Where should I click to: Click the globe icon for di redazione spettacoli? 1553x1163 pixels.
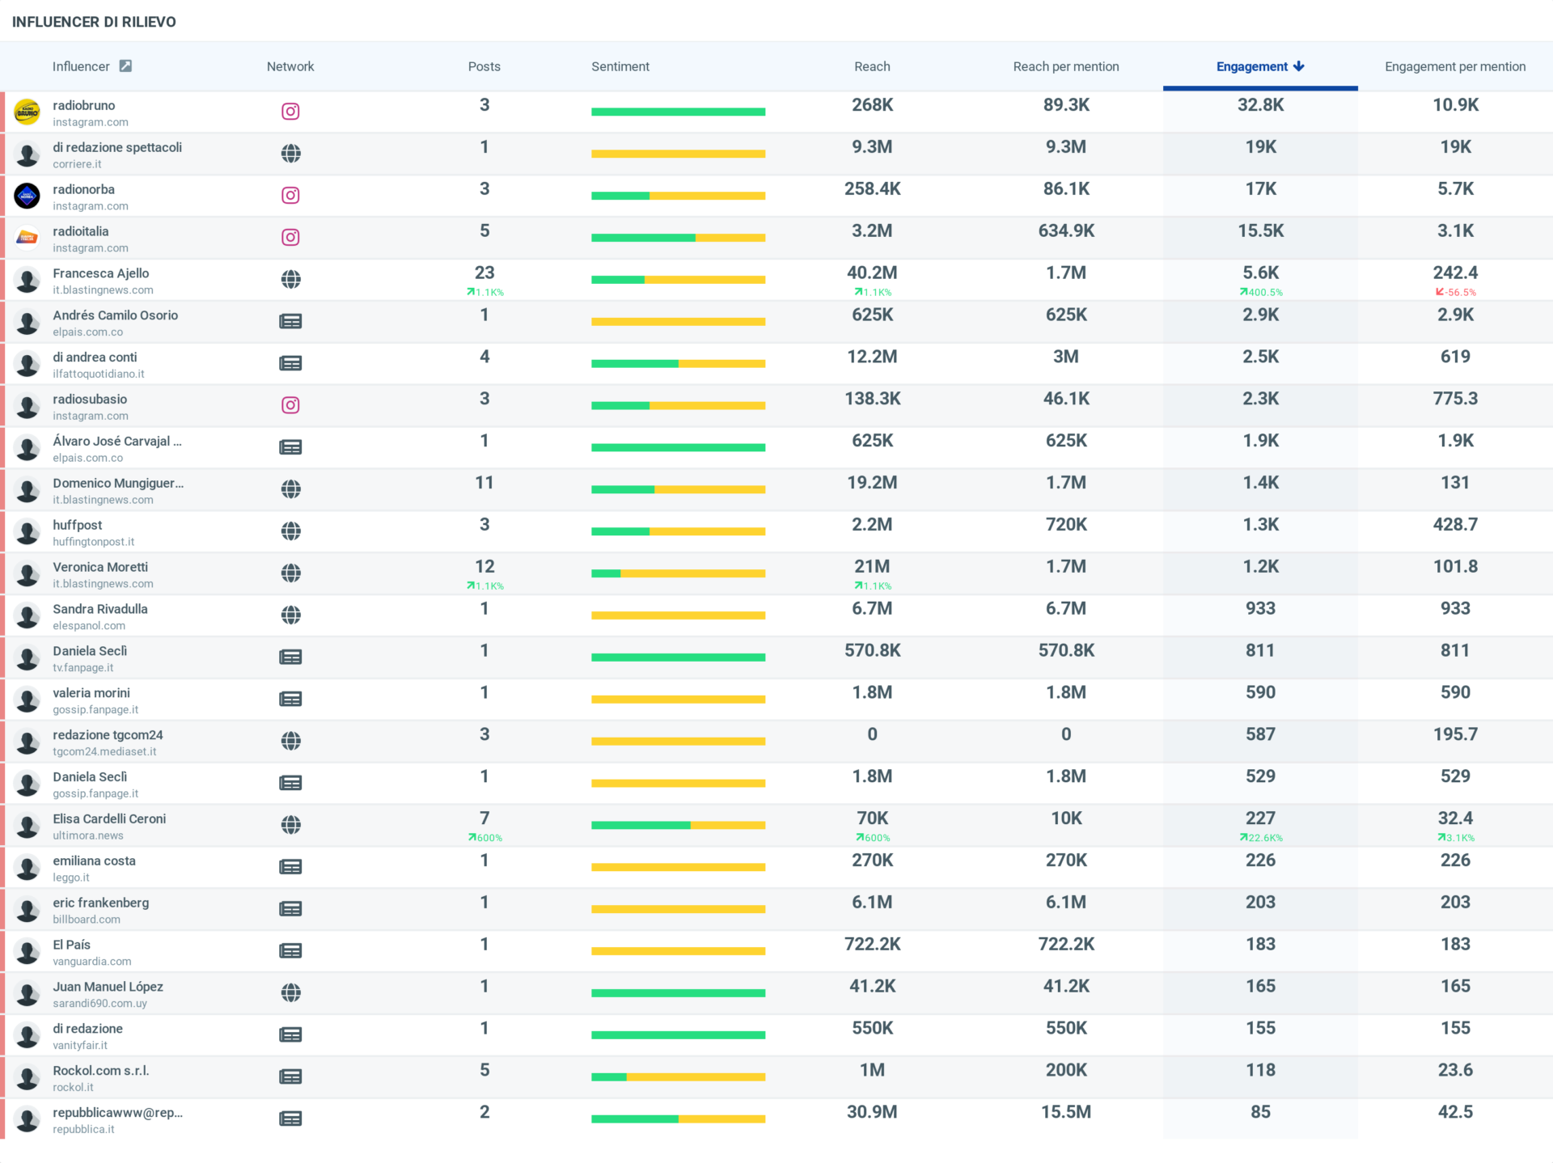(x=290, y=154)
